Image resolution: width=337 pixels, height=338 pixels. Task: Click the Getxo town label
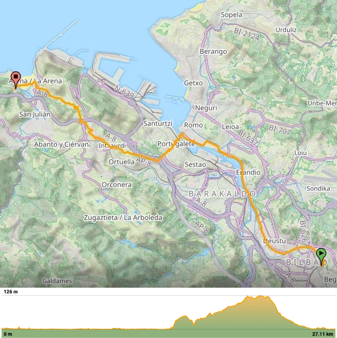point(193,83)
